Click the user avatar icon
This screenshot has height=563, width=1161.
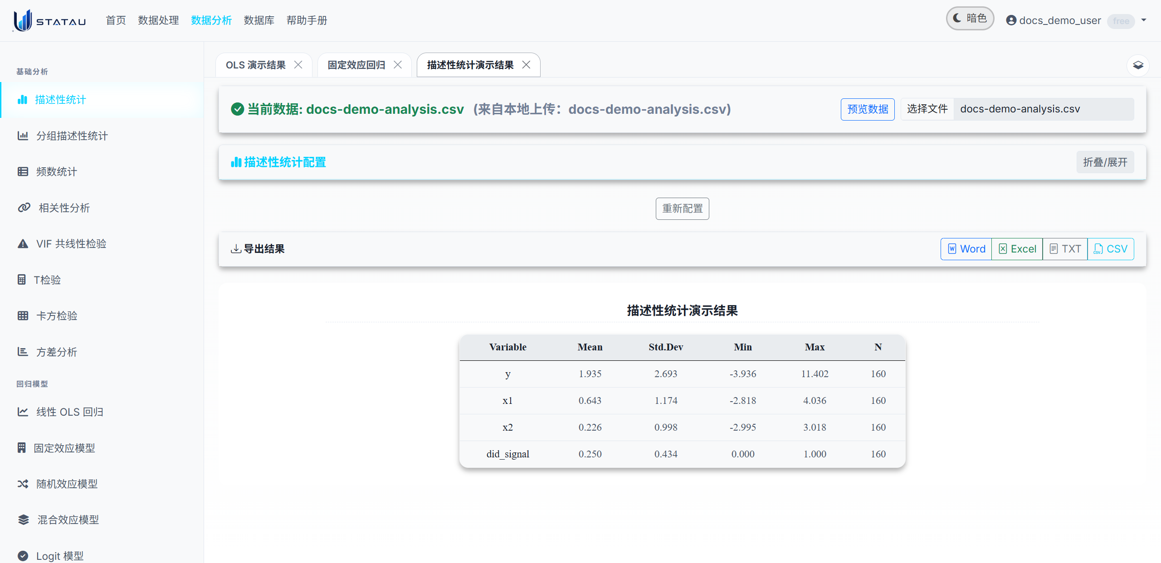pos(1011,20)
